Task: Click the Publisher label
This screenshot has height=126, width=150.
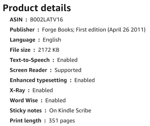Action: (22, 30)
